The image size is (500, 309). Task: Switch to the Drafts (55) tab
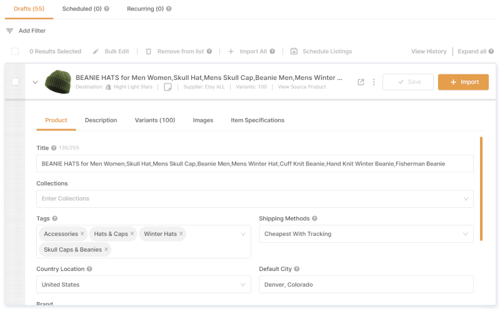tap(29, 9)
